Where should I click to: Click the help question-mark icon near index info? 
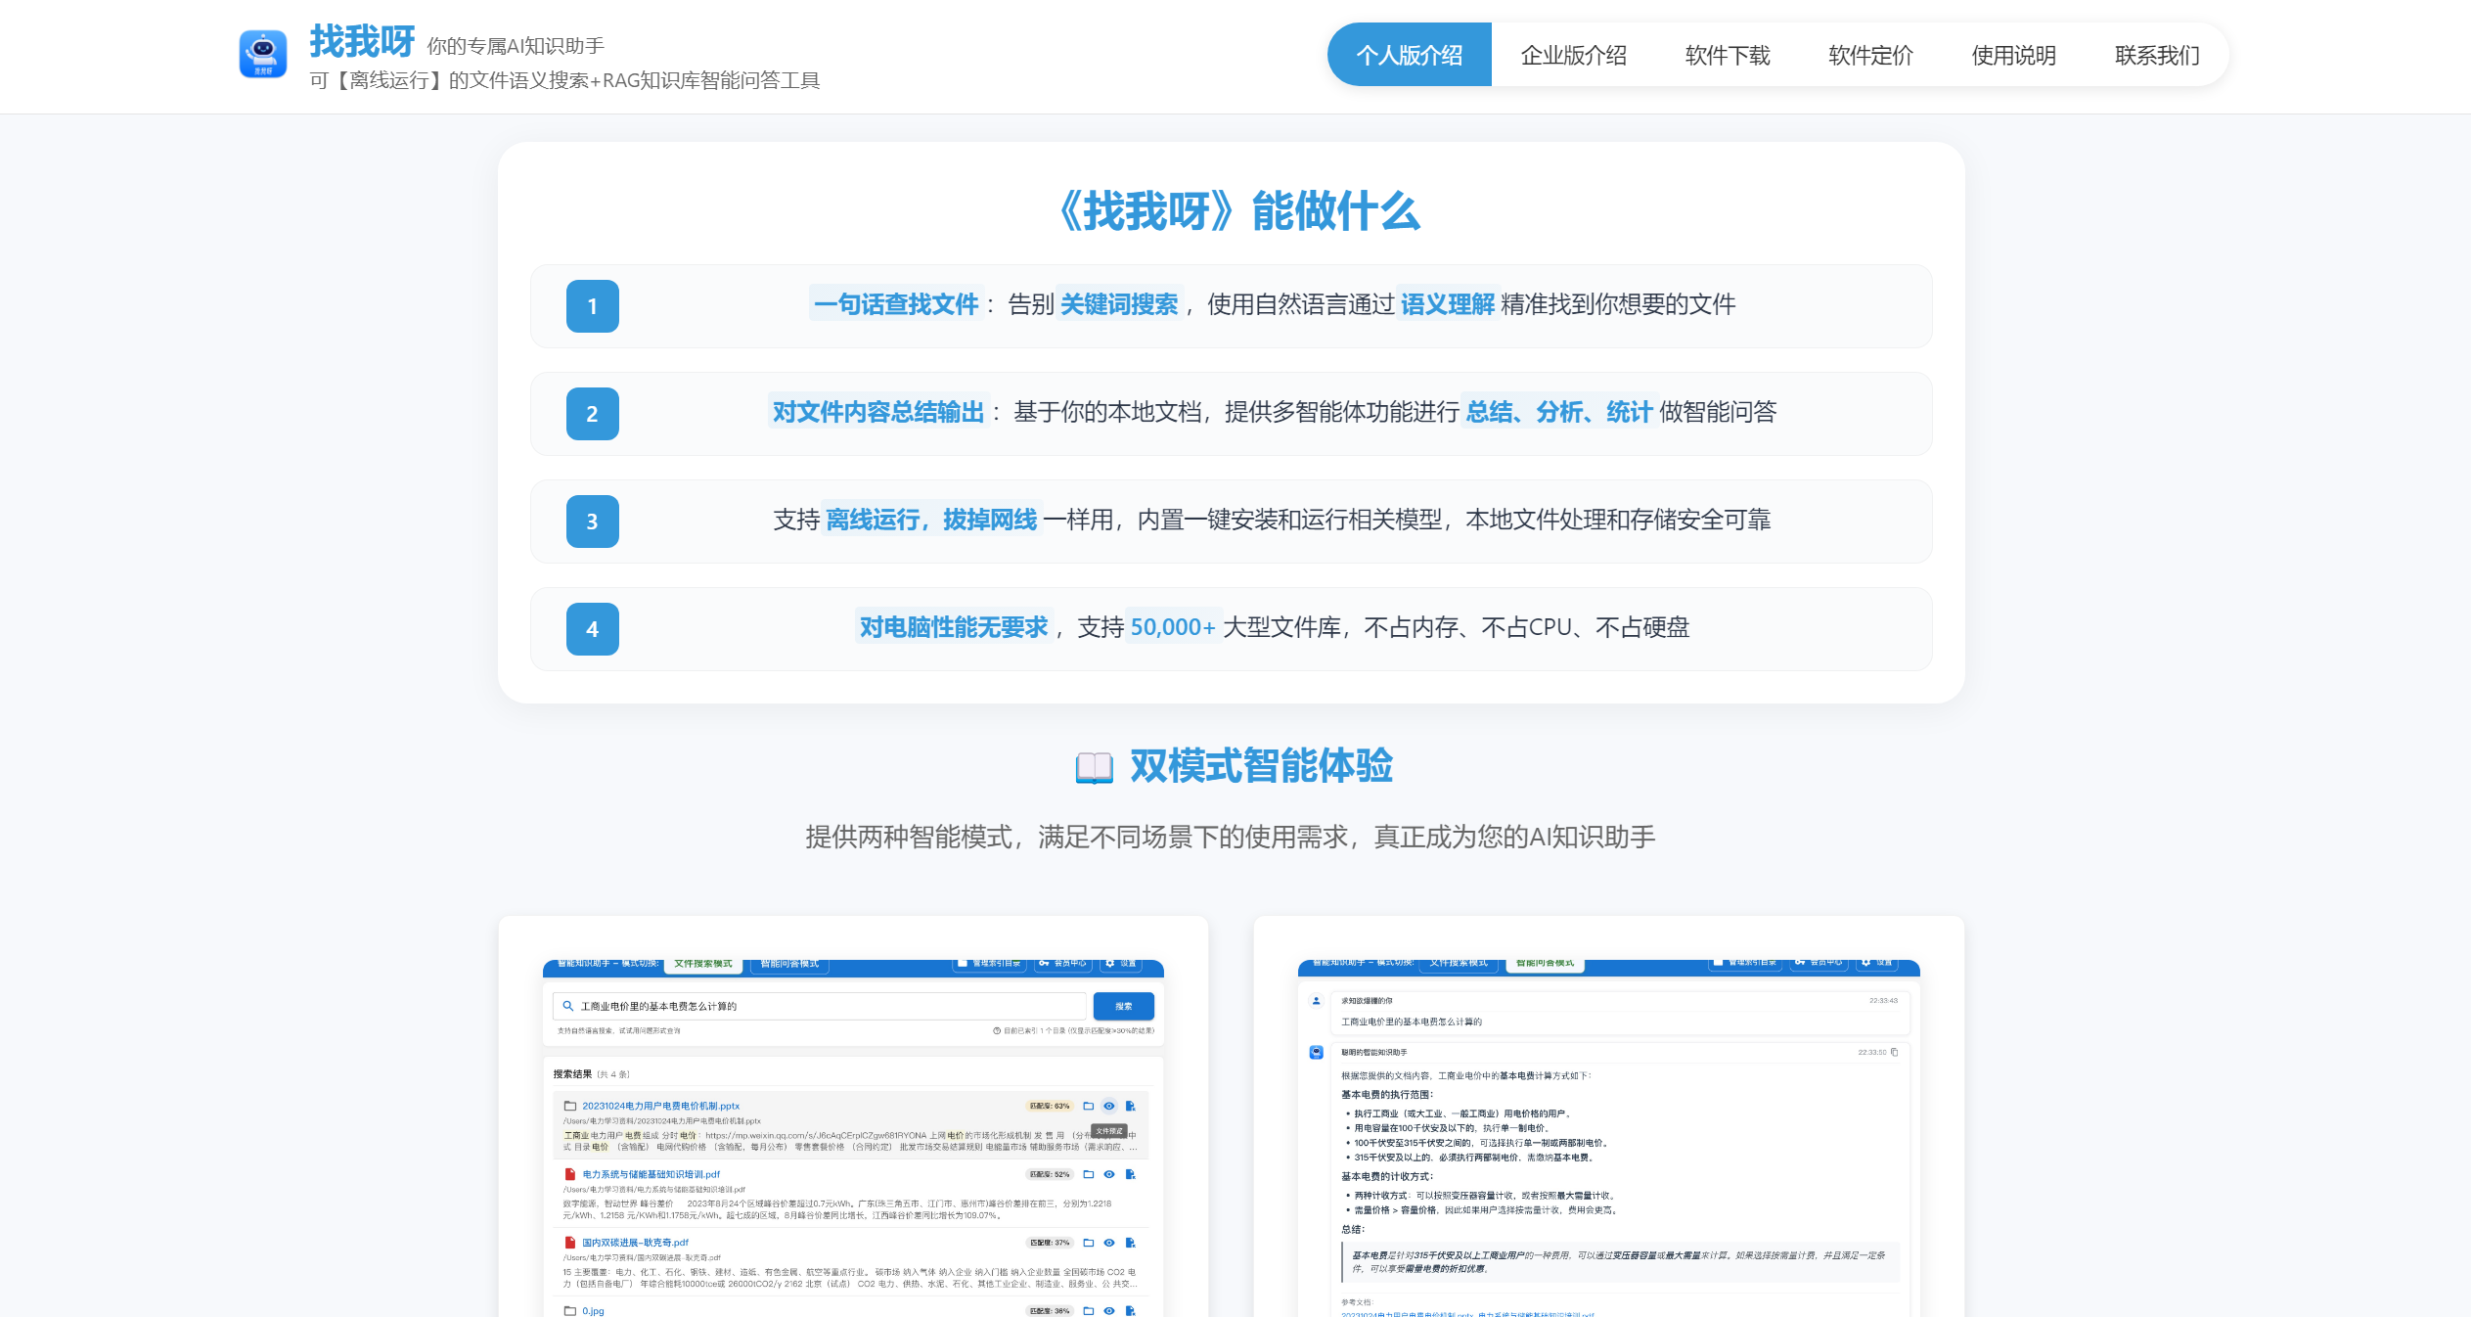998,1031
